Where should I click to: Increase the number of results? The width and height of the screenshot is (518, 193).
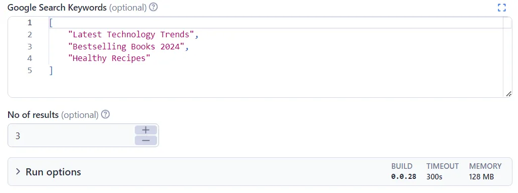146,130
